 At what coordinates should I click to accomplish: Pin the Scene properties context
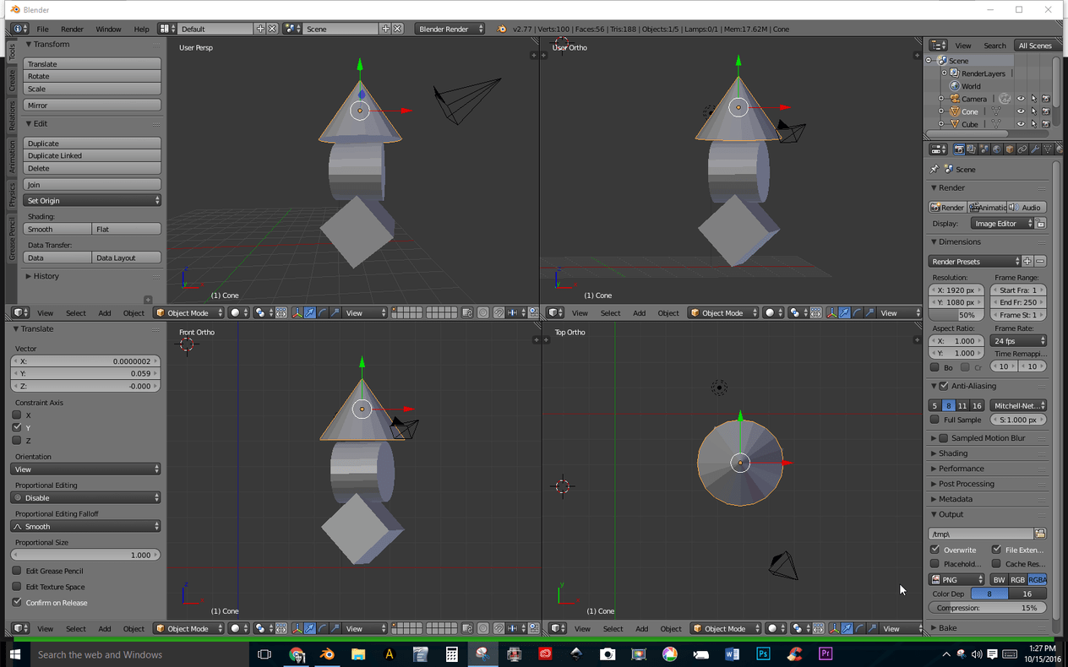pos(934,169)
